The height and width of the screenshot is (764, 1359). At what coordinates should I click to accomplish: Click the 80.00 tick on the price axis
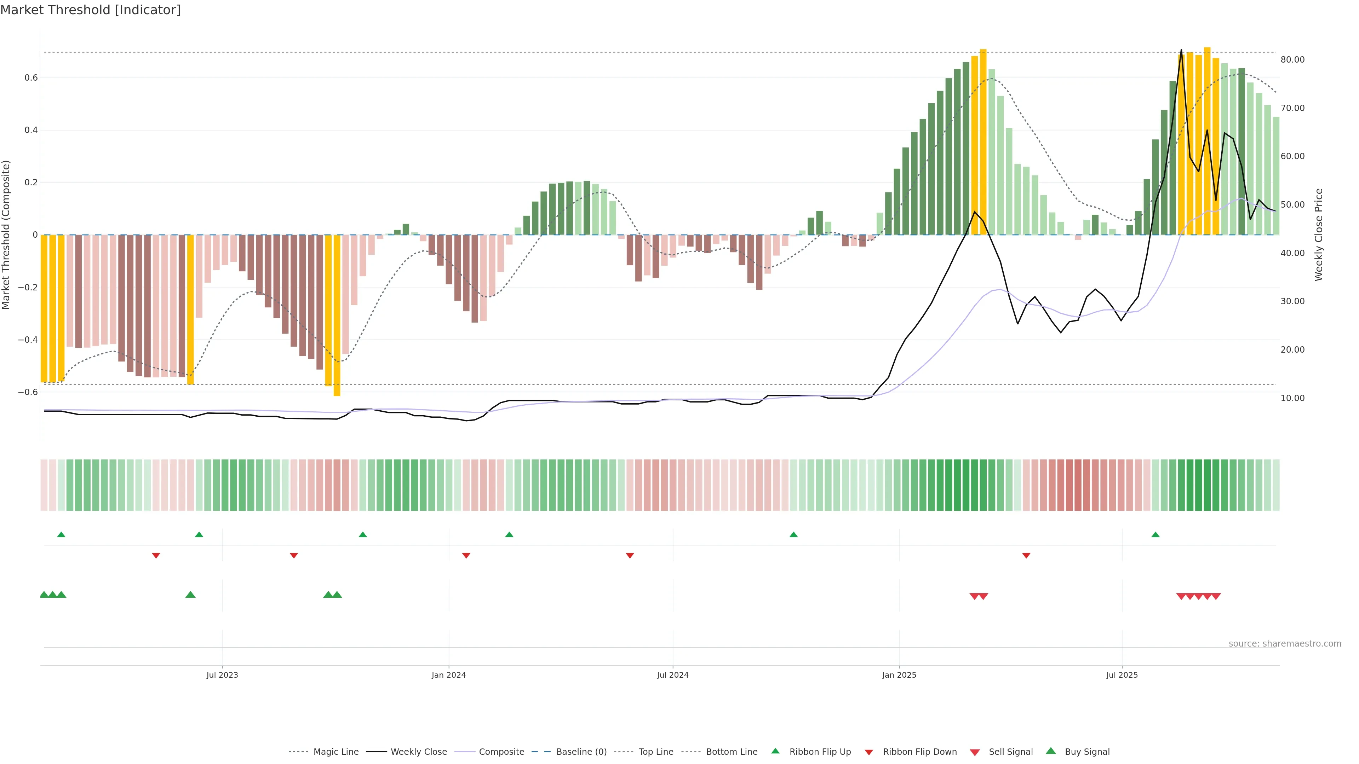click(x=1292, y=59)
